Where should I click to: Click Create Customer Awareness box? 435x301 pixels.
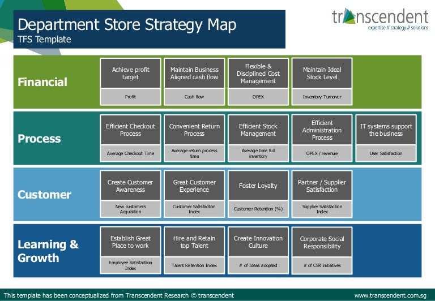pos(130,186)
